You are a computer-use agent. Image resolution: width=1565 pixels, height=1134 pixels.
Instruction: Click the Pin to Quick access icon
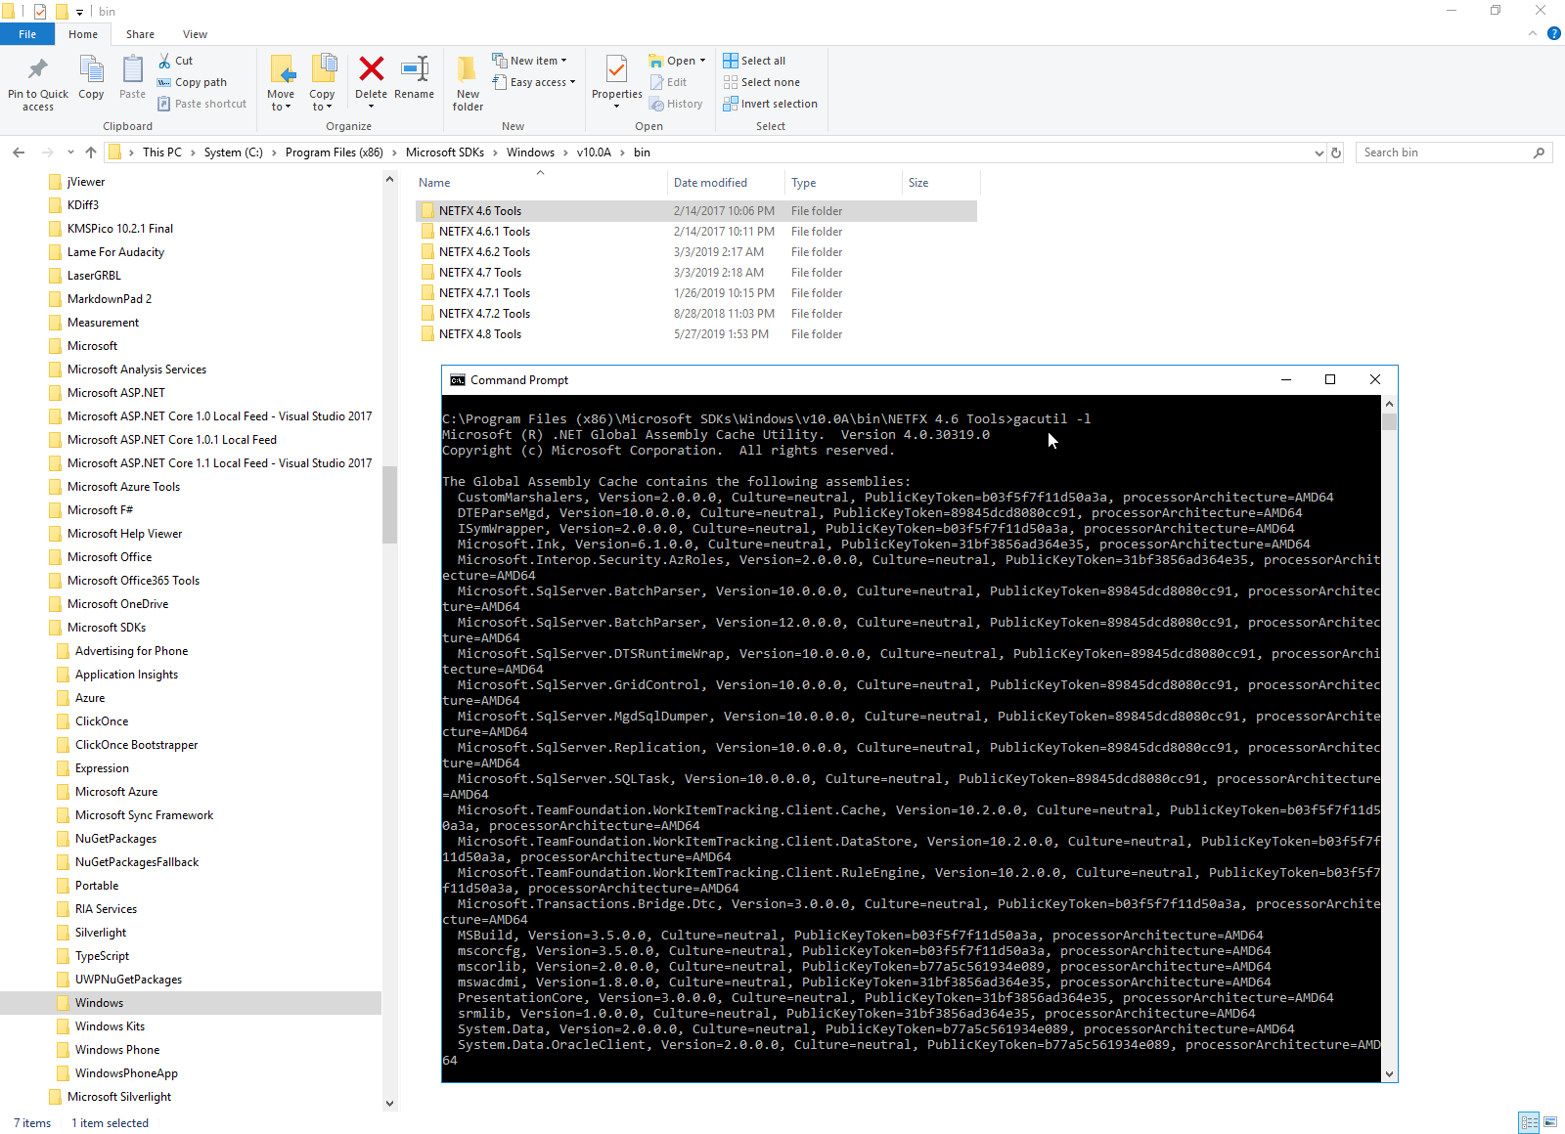coord(38,69)
